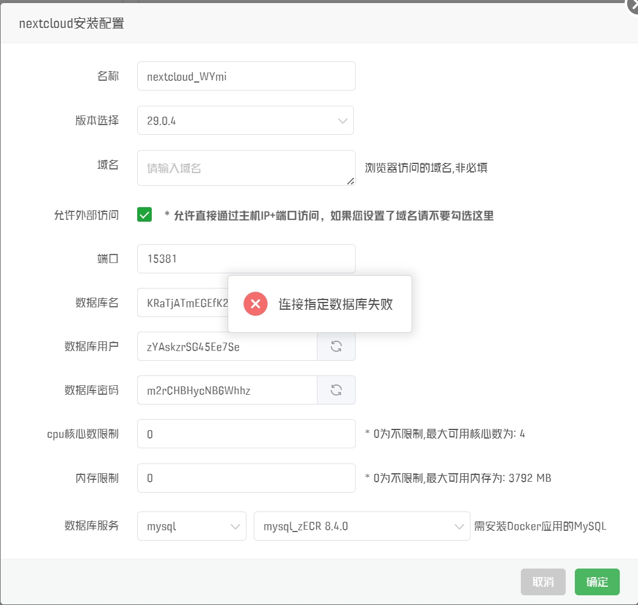Click the database name field
Image resolution: width=638 pixels, height=605 pixels.
tap(183, 303)
